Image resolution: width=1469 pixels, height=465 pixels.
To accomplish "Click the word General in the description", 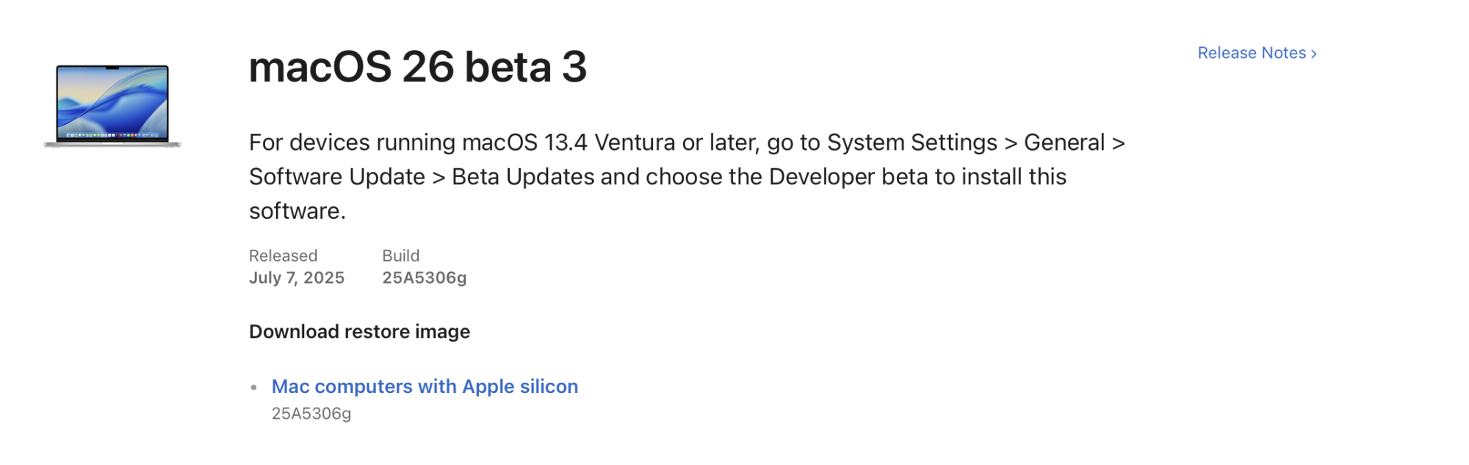I will pyautogui.click(x=1064, y=142).
